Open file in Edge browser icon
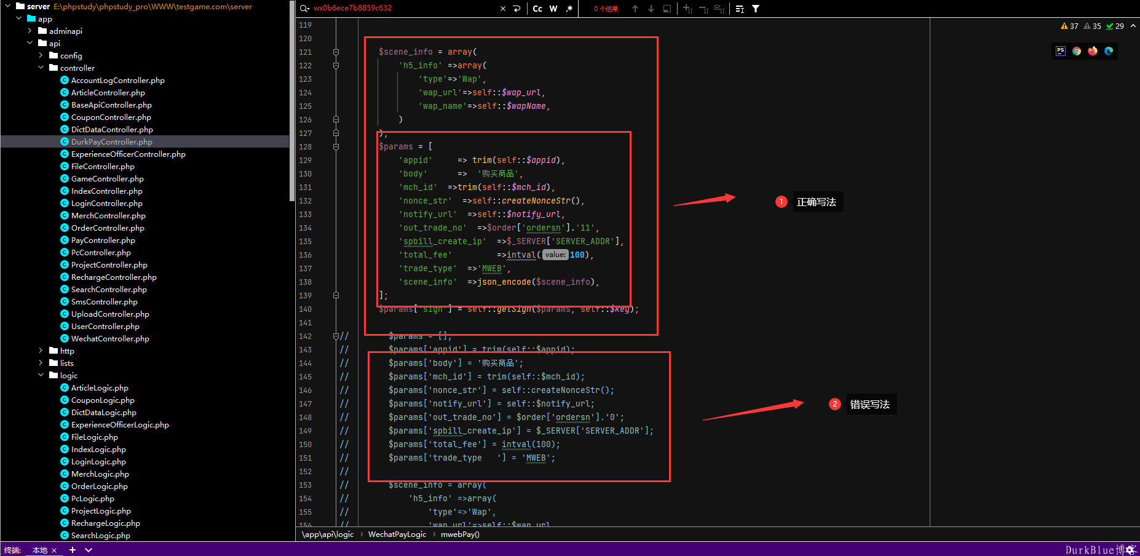Image resolution: width=1140 pixels, height=556 pixels. pyautogui.click(x=1109, y=51)
